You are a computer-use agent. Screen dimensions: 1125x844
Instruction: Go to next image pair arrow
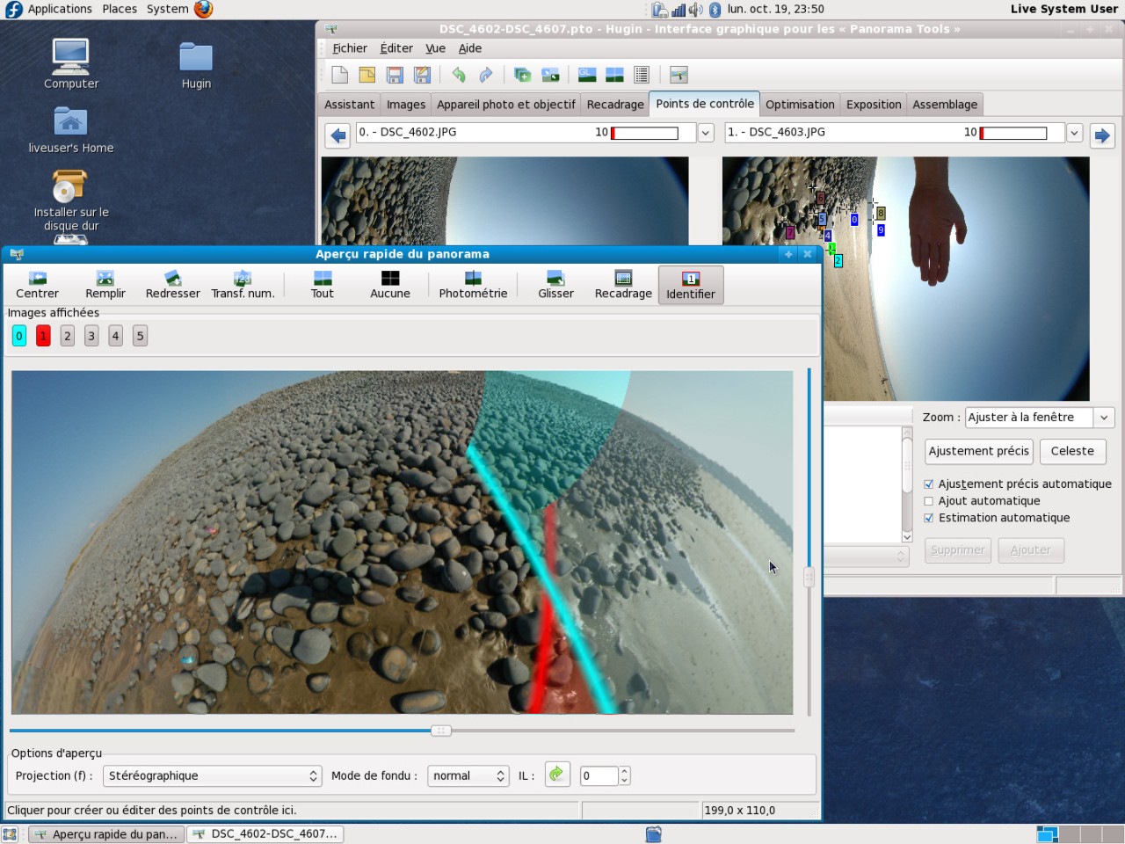[x=1102, y=135]
